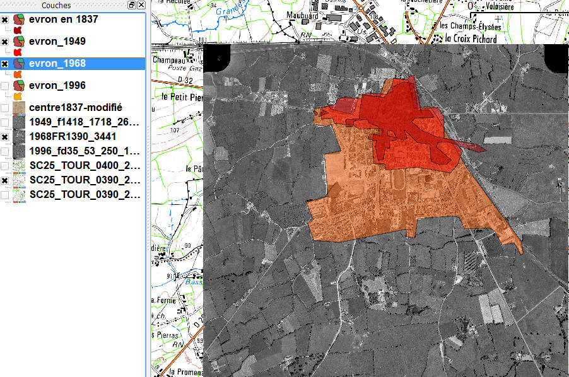Viewport: 569px width, 377px height.
Task: Select the 1949_f1418_1718_26... layer name
Action: [x=84, y=122]
